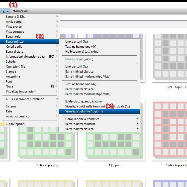
Task: Toggle Visualizza unità nella barra indirizzi principale
Action: click(99, 106)
